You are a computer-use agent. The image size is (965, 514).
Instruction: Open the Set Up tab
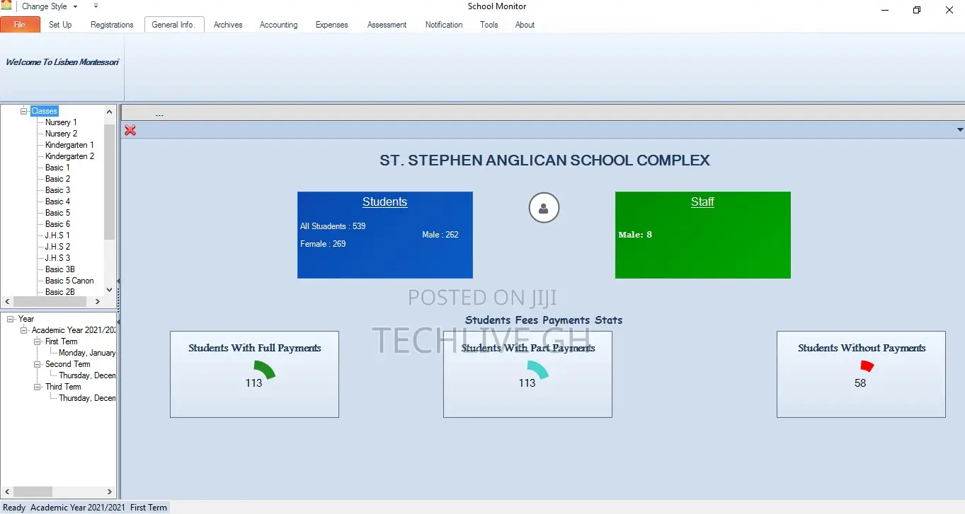click(60, 25)
